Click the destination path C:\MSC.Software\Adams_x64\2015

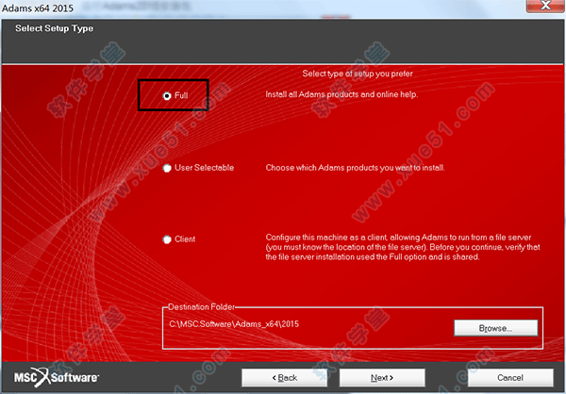click(234, 324)
